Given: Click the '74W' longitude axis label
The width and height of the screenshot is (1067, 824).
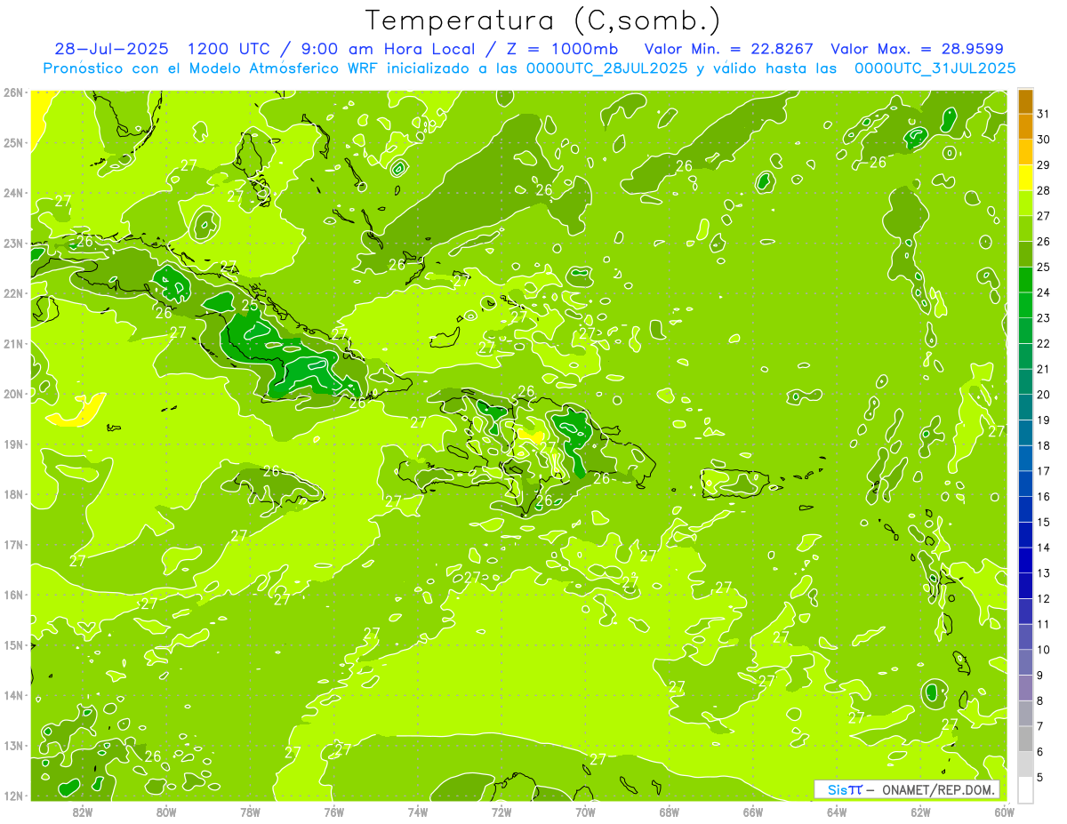Looking at the screenshot, I should tap(418, 812).
